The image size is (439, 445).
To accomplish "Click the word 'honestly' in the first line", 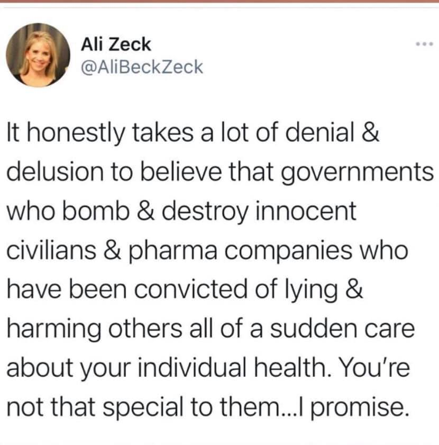I will (76, 133).
